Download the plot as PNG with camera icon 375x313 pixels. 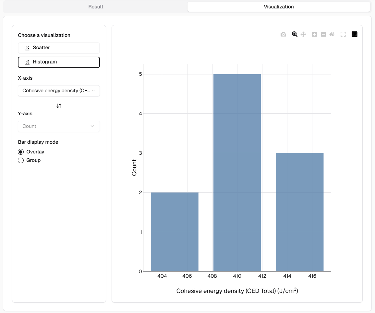tap(283, 34)
